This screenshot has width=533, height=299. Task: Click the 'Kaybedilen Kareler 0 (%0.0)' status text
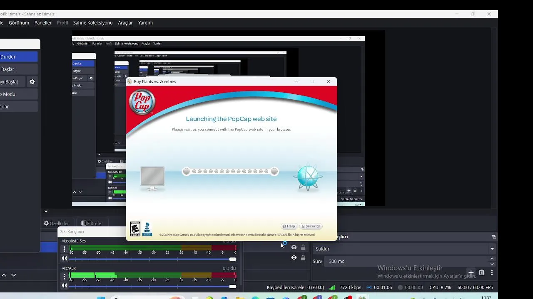(295, 287)
